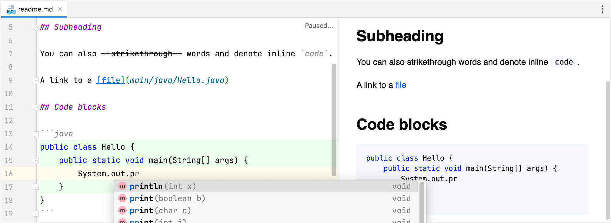
Task: Fold the main method at line 15
Action: point(36,161)
